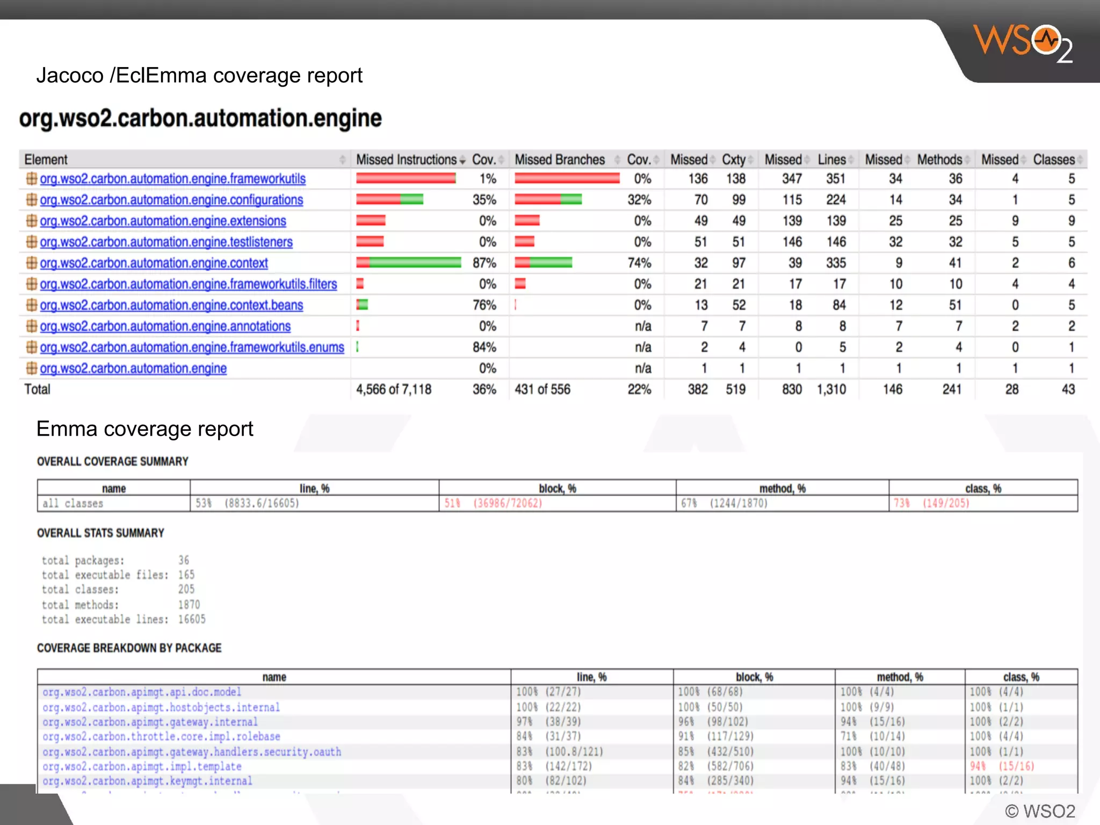Open org.wso2.carbon.automation.engine.frameworkutils package
Viewport: 1100px width, 825px height.
tap(172, 179)
